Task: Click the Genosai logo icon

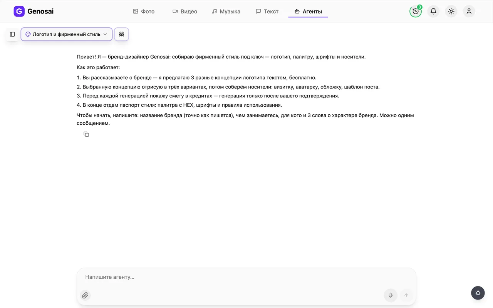Action: (19, 12)
